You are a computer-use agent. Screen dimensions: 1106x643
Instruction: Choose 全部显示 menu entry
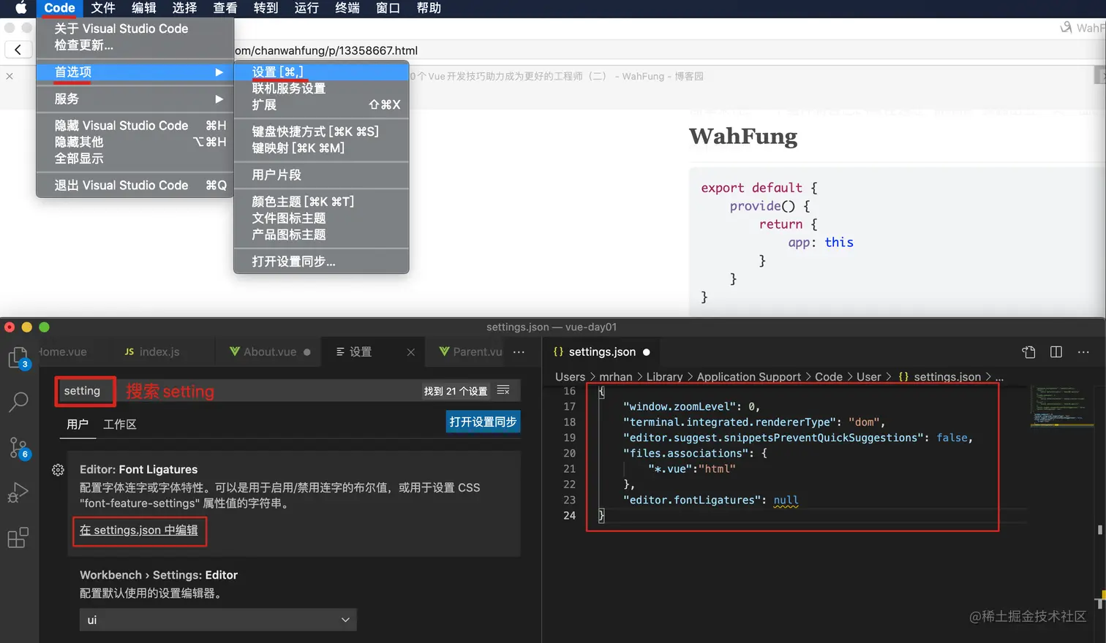[135, 159]
